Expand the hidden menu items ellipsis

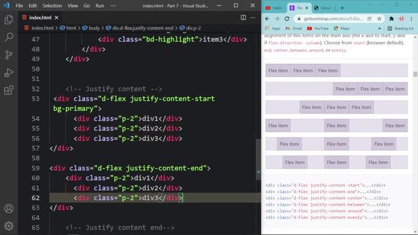pos(113,6)
